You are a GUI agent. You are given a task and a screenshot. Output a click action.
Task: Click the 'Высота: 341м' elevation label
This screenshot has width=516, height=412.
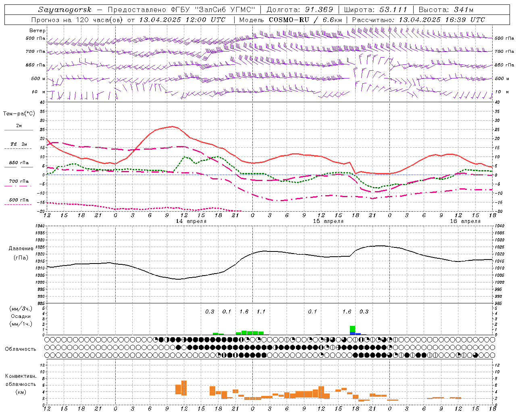pos(446,10)
